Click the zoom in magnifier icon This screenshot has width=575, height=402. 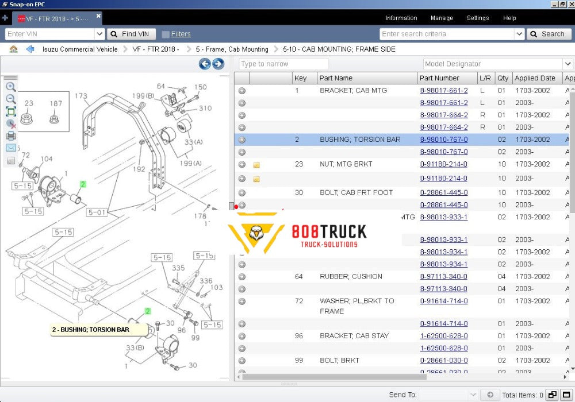(11, 87)
